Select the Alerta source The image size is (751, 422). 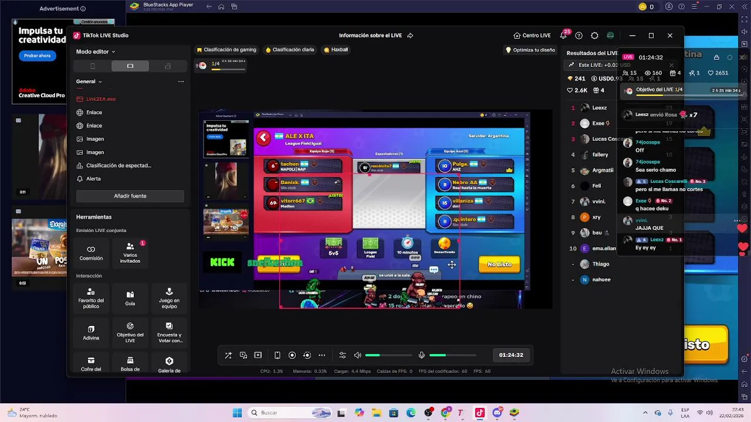click(130, 179)
